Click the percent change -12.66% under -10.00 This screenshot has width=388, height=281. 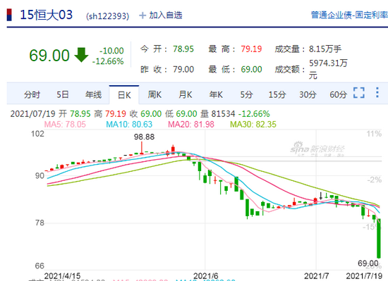(108, 61)
